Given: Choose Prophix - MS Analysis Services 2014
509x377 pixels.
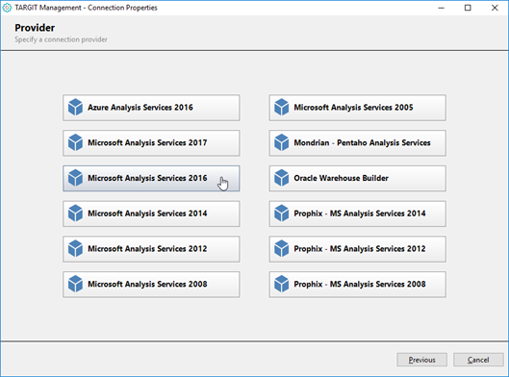Looking at the screenshot, I should pos(357,214).
